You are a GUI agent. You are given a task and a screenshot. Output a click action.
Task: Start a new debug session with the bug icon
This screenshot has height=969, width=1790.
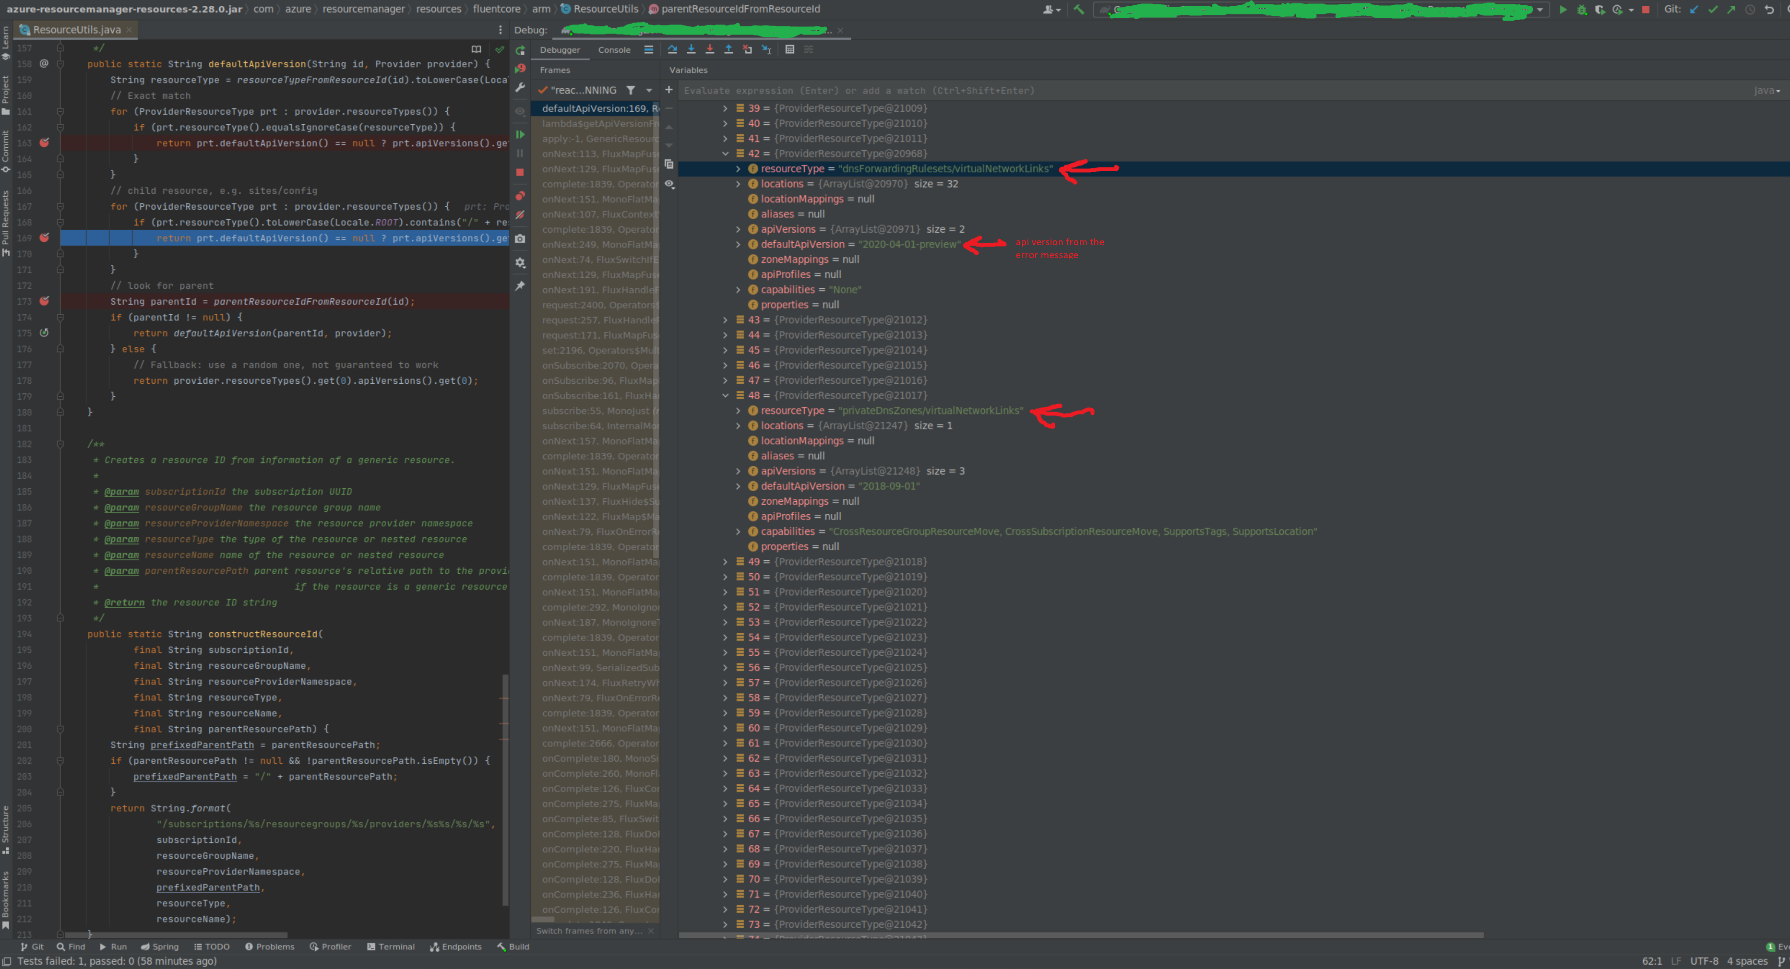click(x=1582, y=10)
